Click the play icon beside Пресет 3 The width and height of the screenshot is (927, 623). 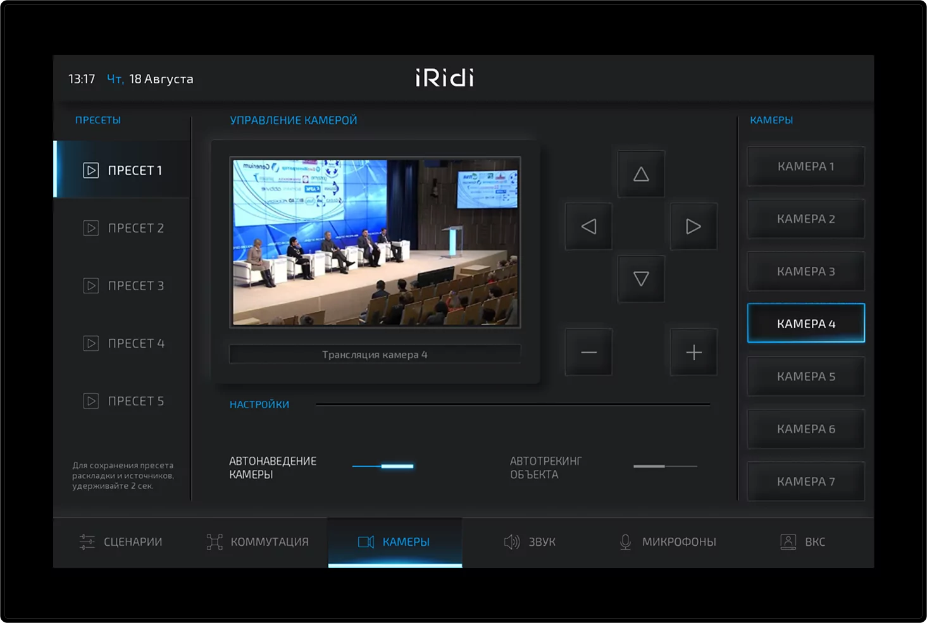click(x=90, y=285)
